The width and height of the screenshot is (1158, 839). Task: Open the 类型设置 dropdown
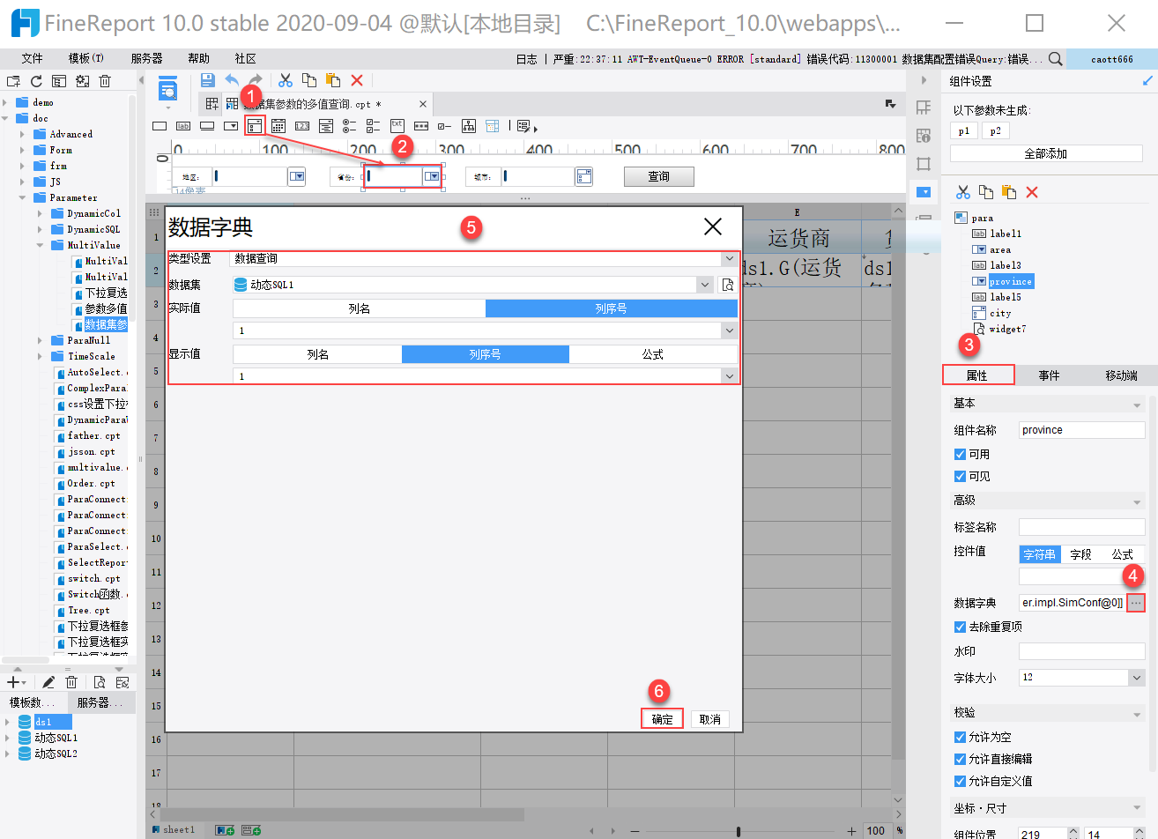[484, 258]
